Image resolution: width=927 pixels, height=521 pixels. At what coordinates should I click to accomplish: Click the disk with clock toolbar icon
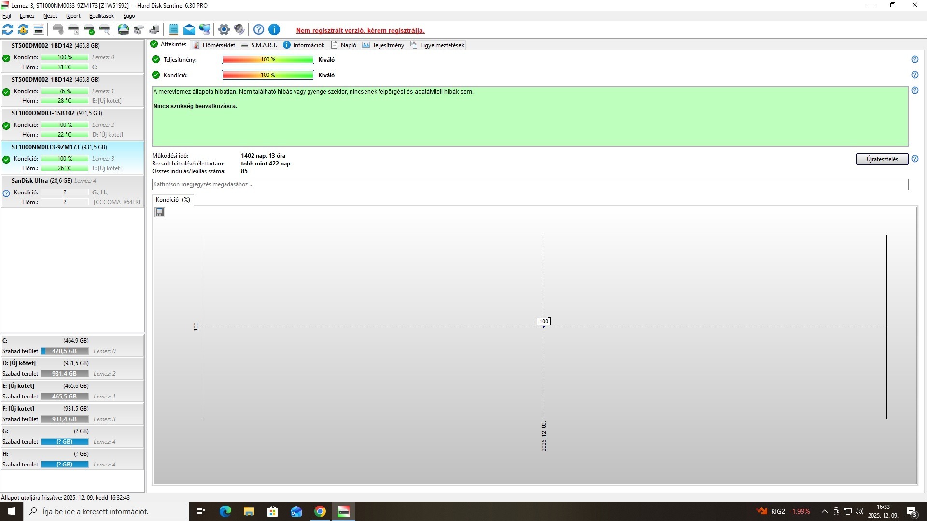coord(74,30)
